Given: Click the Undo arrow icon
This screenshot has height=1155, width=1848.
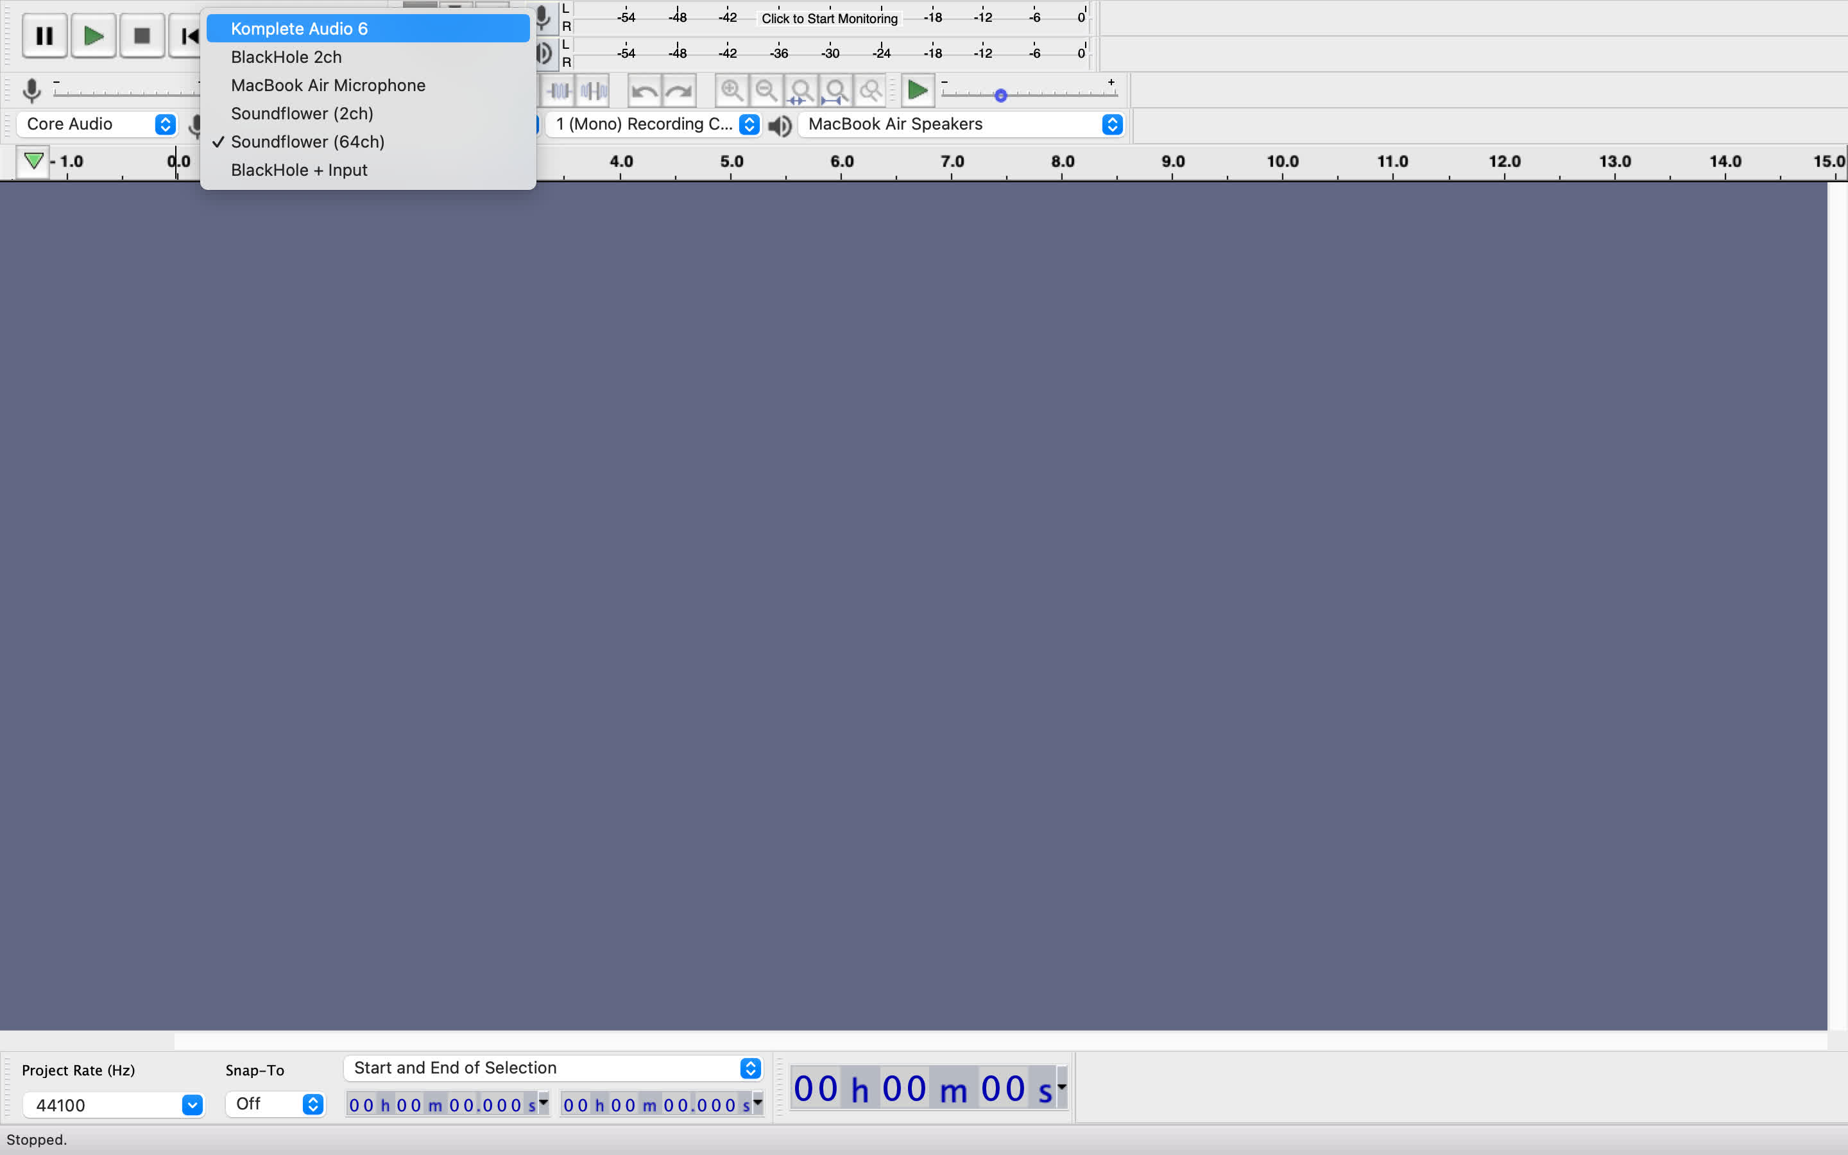Looking at the screenshot, I should coord(644,92).
